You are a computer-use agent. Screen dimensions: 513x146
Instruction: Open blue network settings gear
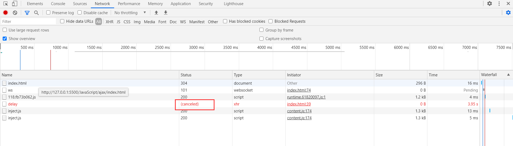508,13
